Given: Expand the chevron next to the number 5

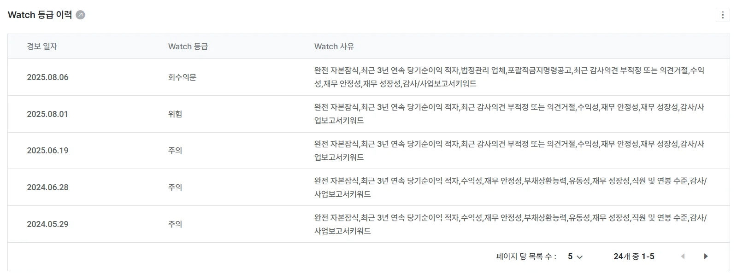Looking at the screenshot, I should (580, 256).
